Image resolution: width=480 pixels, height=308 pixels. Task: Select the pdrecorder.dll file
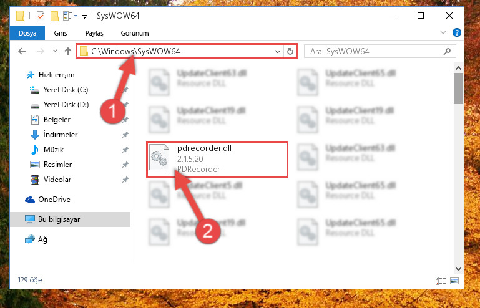[x=217, y=159]
